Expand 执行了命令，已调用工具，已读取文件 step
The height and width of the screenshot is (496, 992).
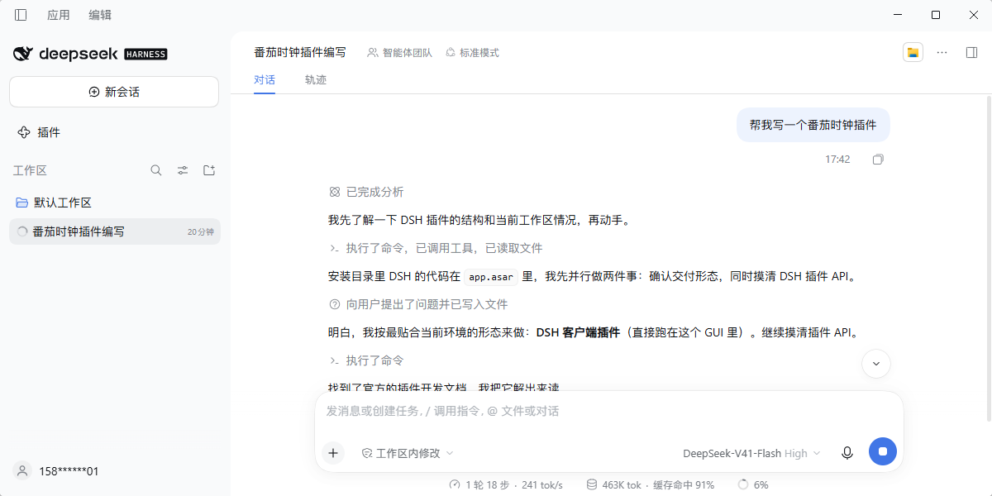coord(436,248)
